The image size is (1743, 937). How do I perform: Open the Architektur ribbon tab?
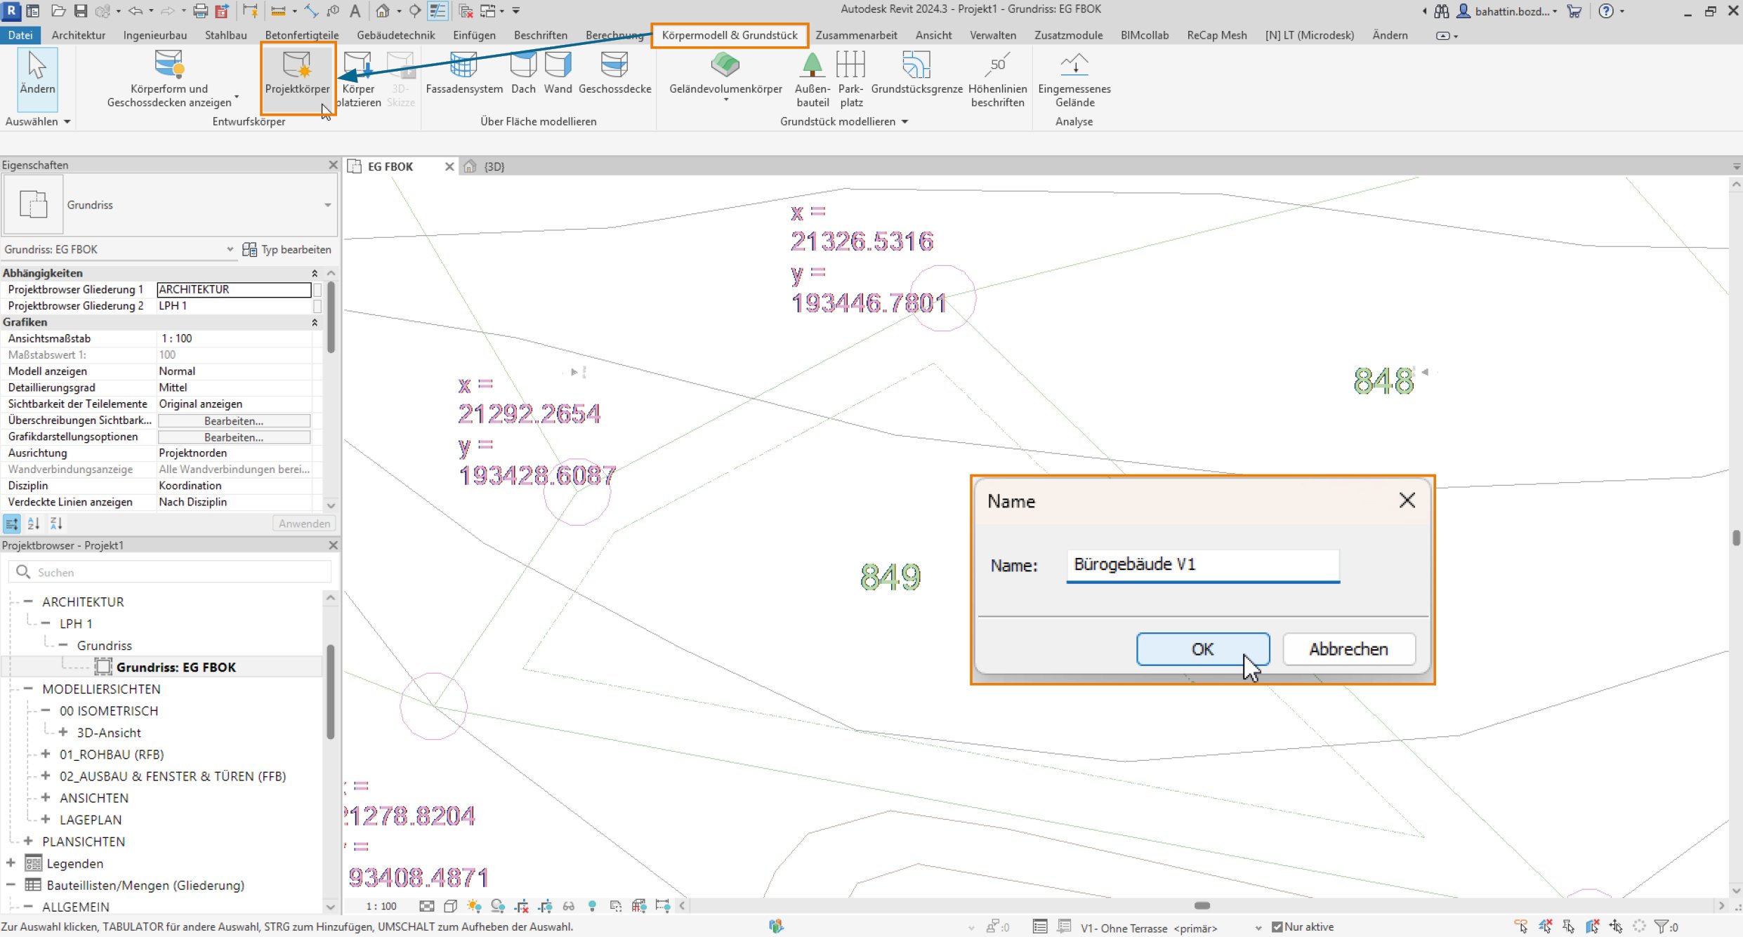click(x=79, y=35)
